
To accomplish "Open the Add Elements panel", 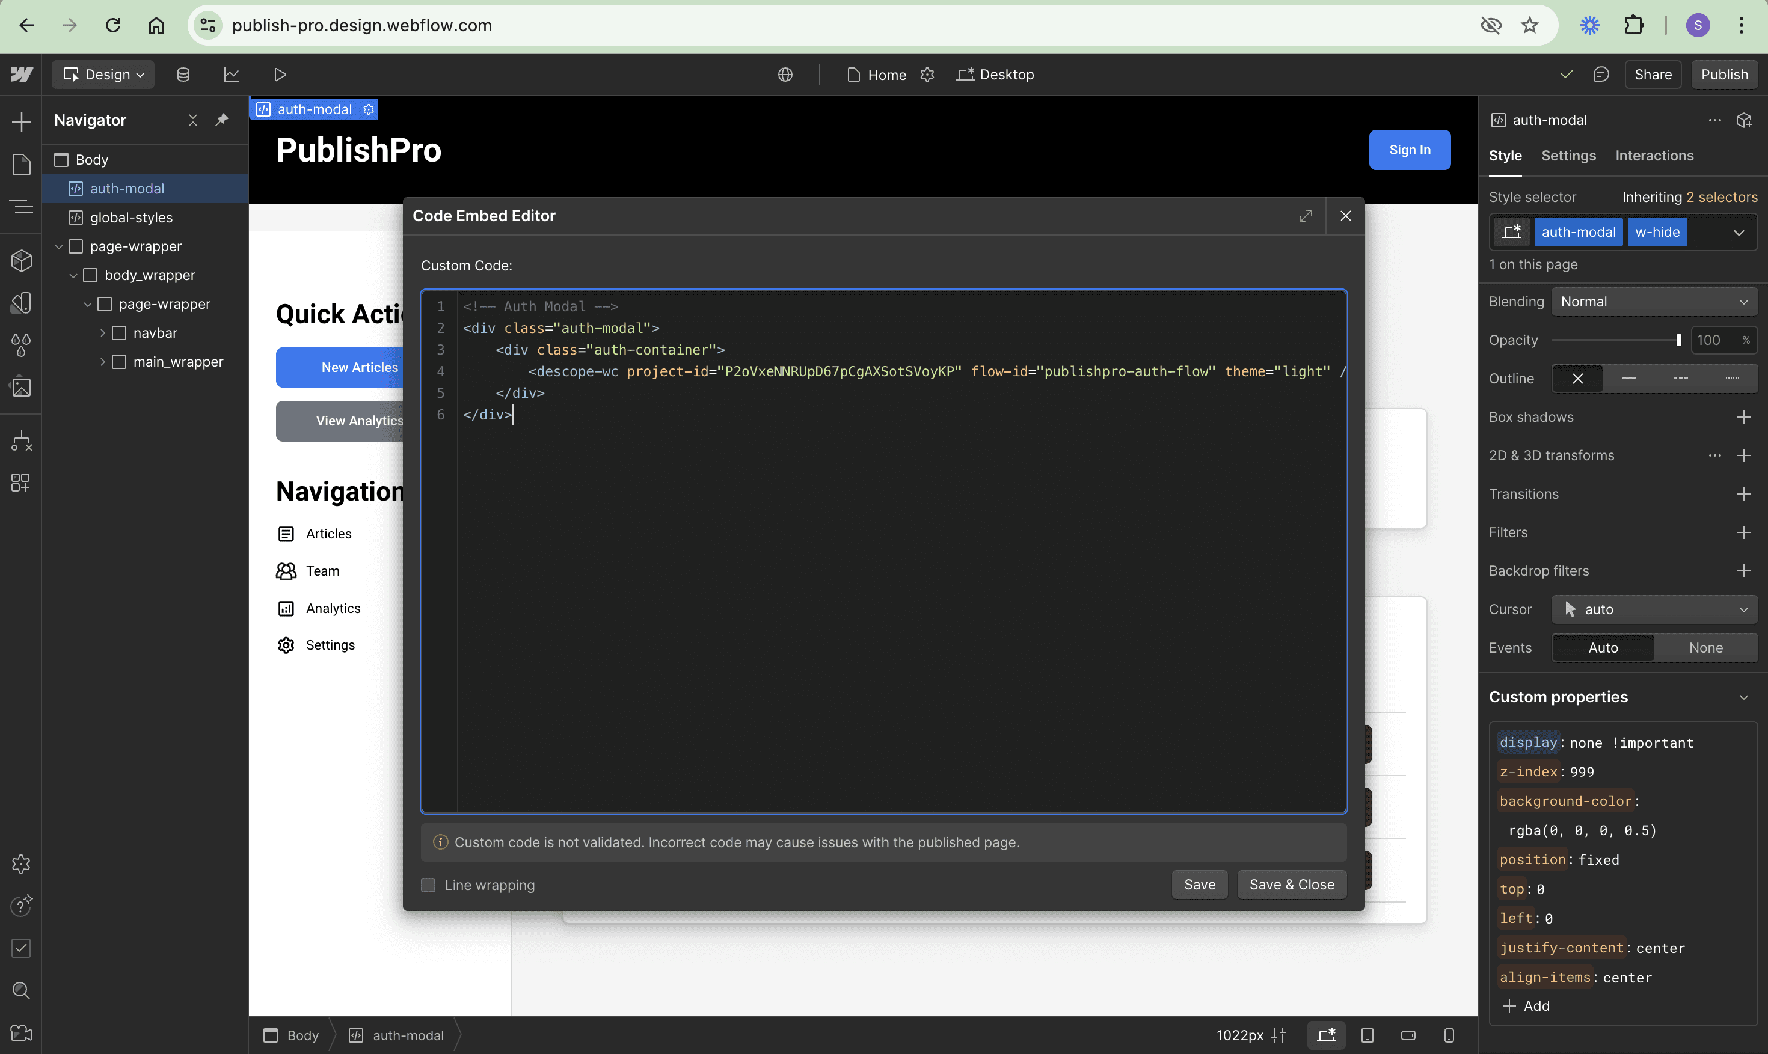I will click(x=21, y=121).
